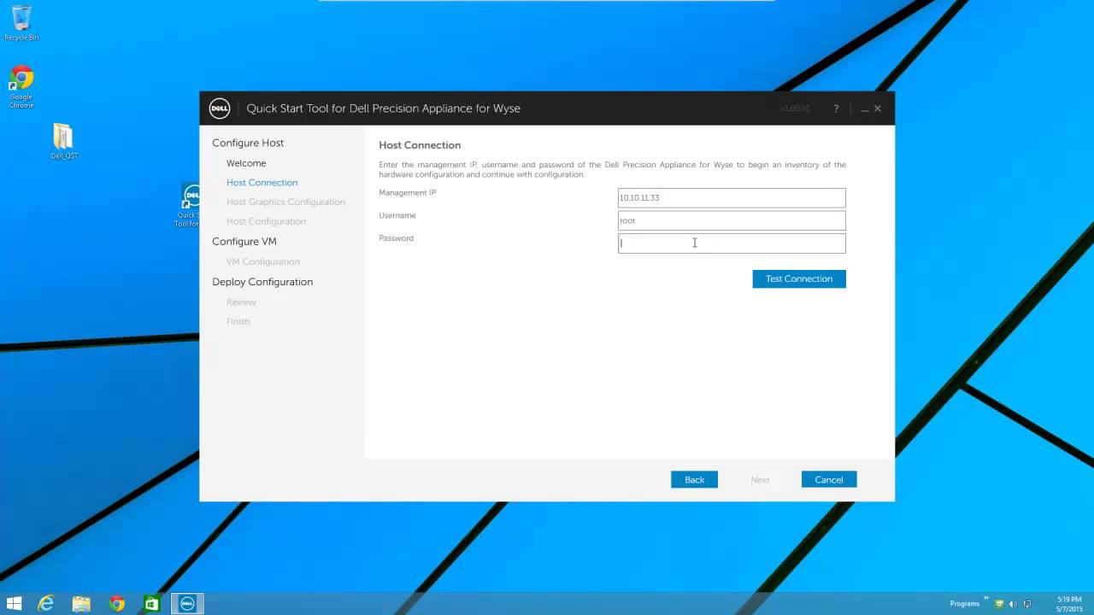Screen dimensions: 1094x615
Task: Launch Chrome from the taskbar
Action: [x=117, y=604]
